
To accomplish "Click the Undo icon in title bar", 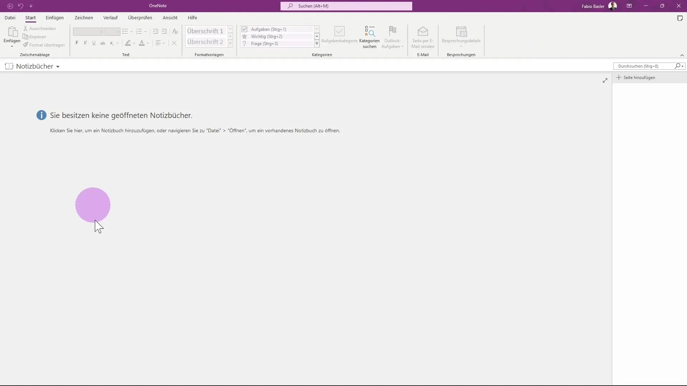I will coord(21,6).
